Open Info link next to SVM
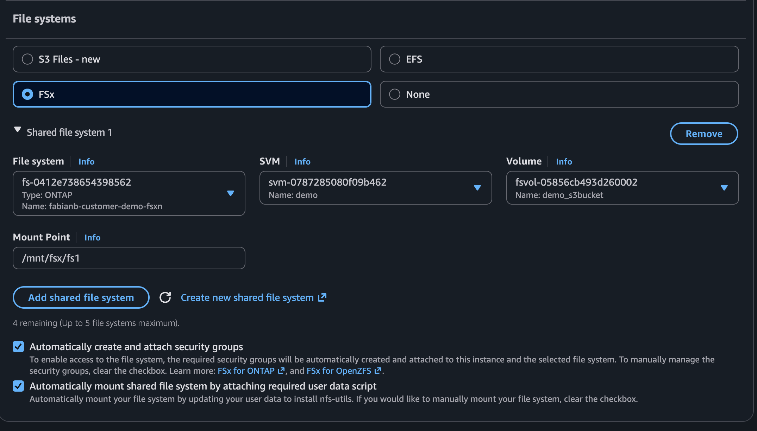This screenshot has width=757, height=431. (x=302, y=161)
